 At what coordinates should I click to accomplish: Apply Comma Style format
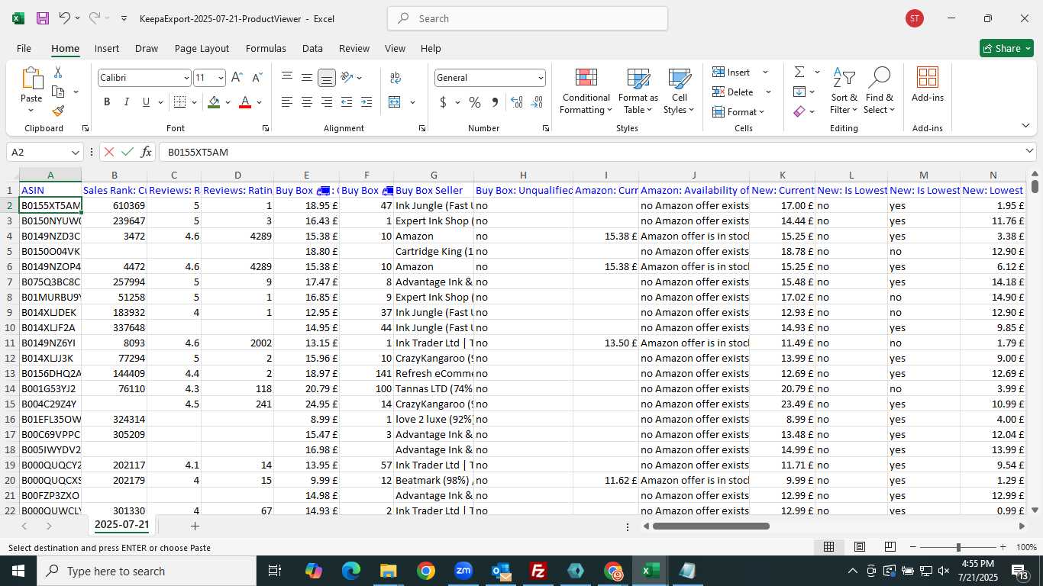[495, 102]
